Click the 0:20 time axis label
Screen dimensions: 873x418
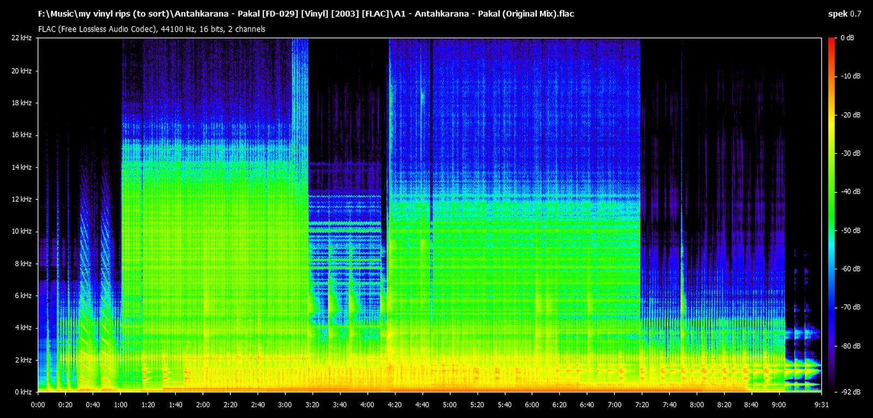(x=65, y=405)
